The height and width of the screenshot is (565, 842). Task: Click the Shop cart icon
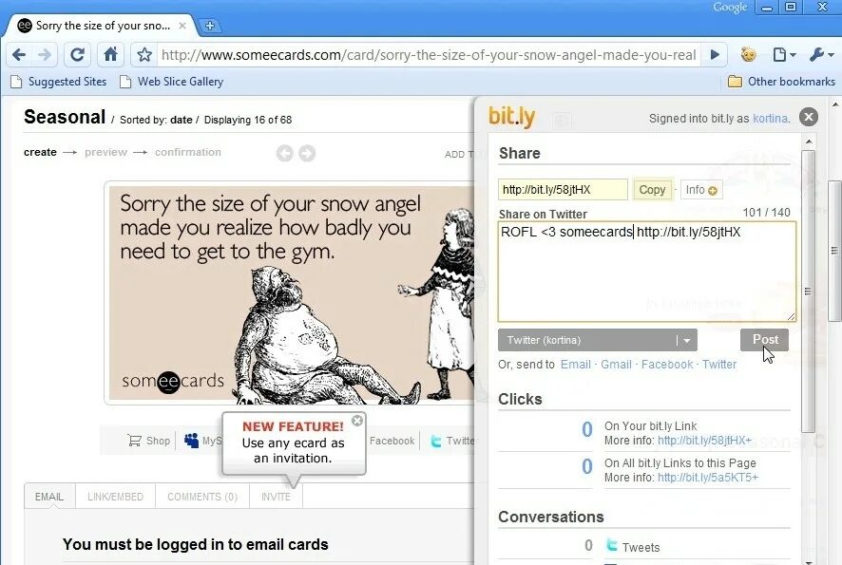[134, 441]
